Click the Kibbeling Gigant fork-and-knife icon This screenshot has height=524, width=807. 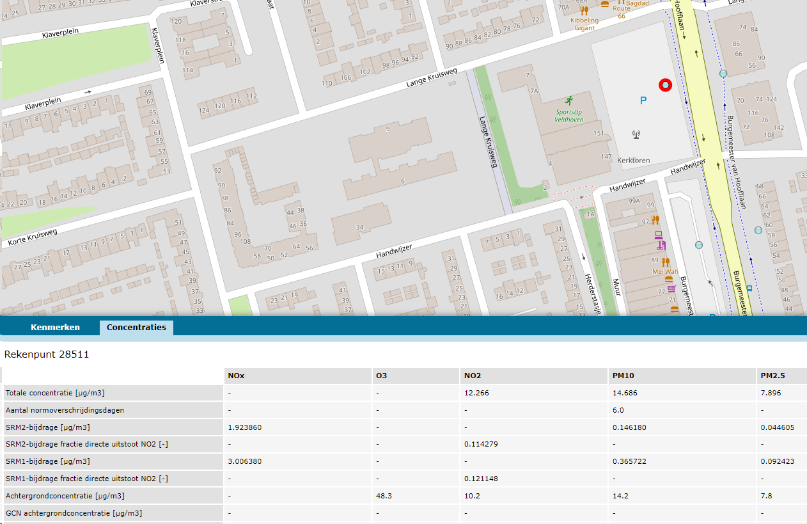coord(584,10)
